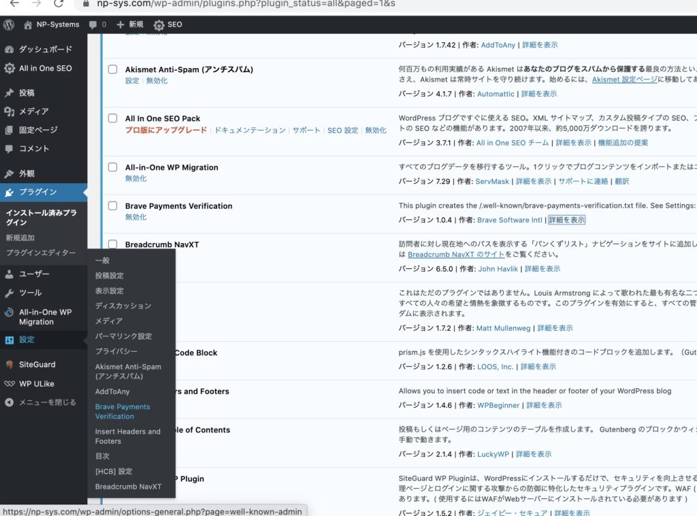This screenshot has height=516, width=697.
Task: Open 投稿設定 in the settings flyout
Action: pyautogui.click(x=110, y=276)
